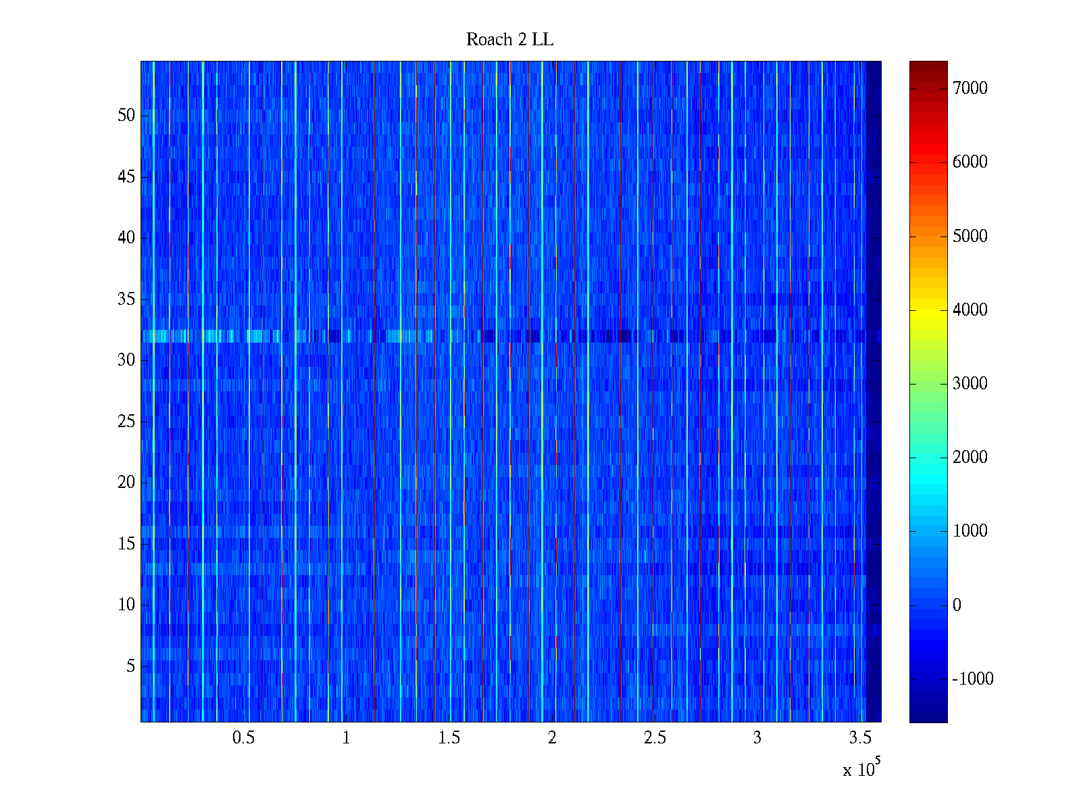The image size is (1081, 811).
Task: Click the x-axis tick label 1.5
Action: [x=449, y=738]
